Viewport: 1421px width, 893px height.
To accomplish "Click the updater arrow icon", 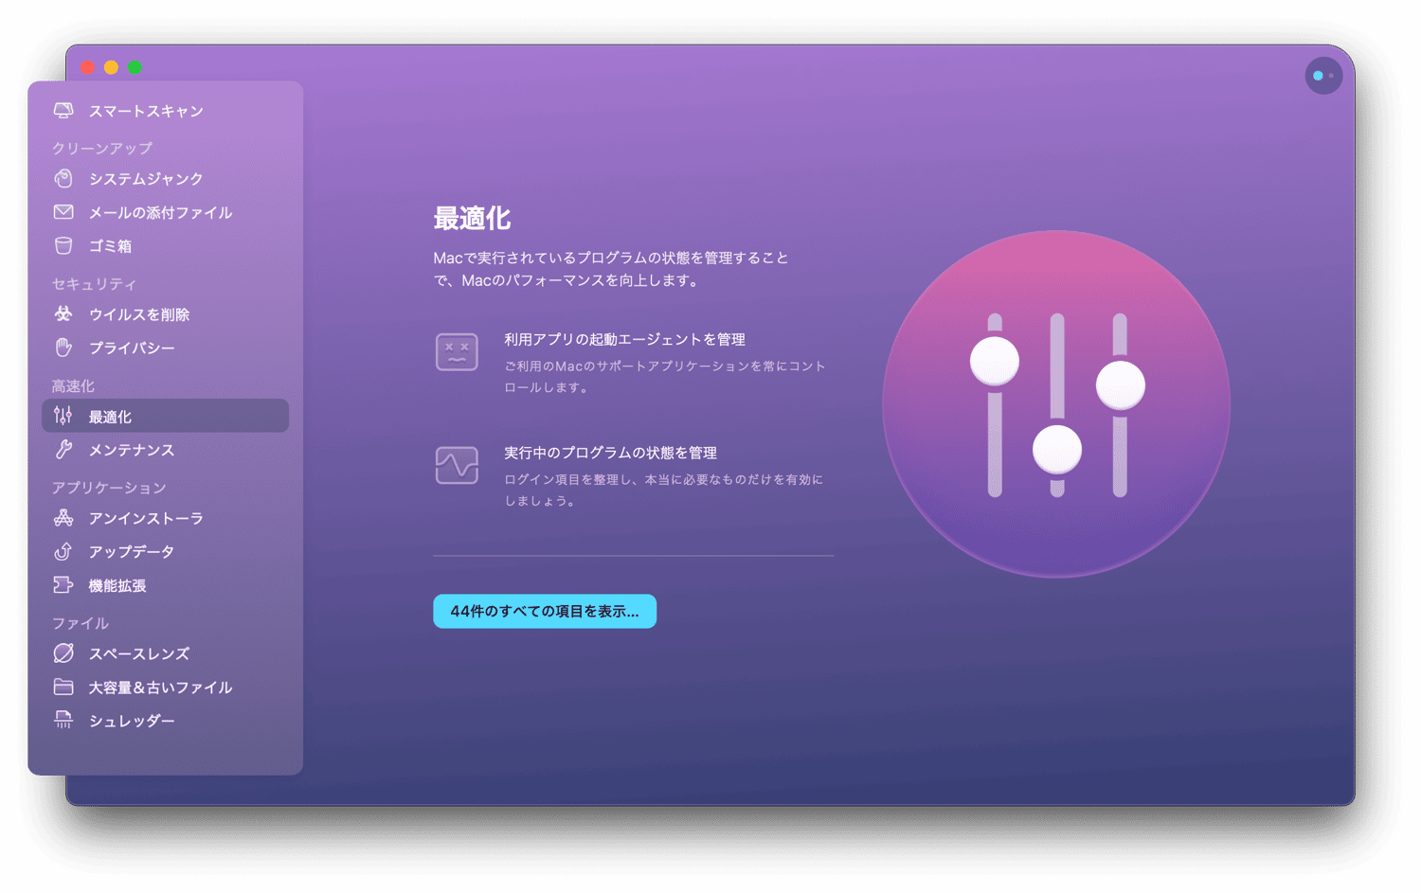I will (63, 551).
